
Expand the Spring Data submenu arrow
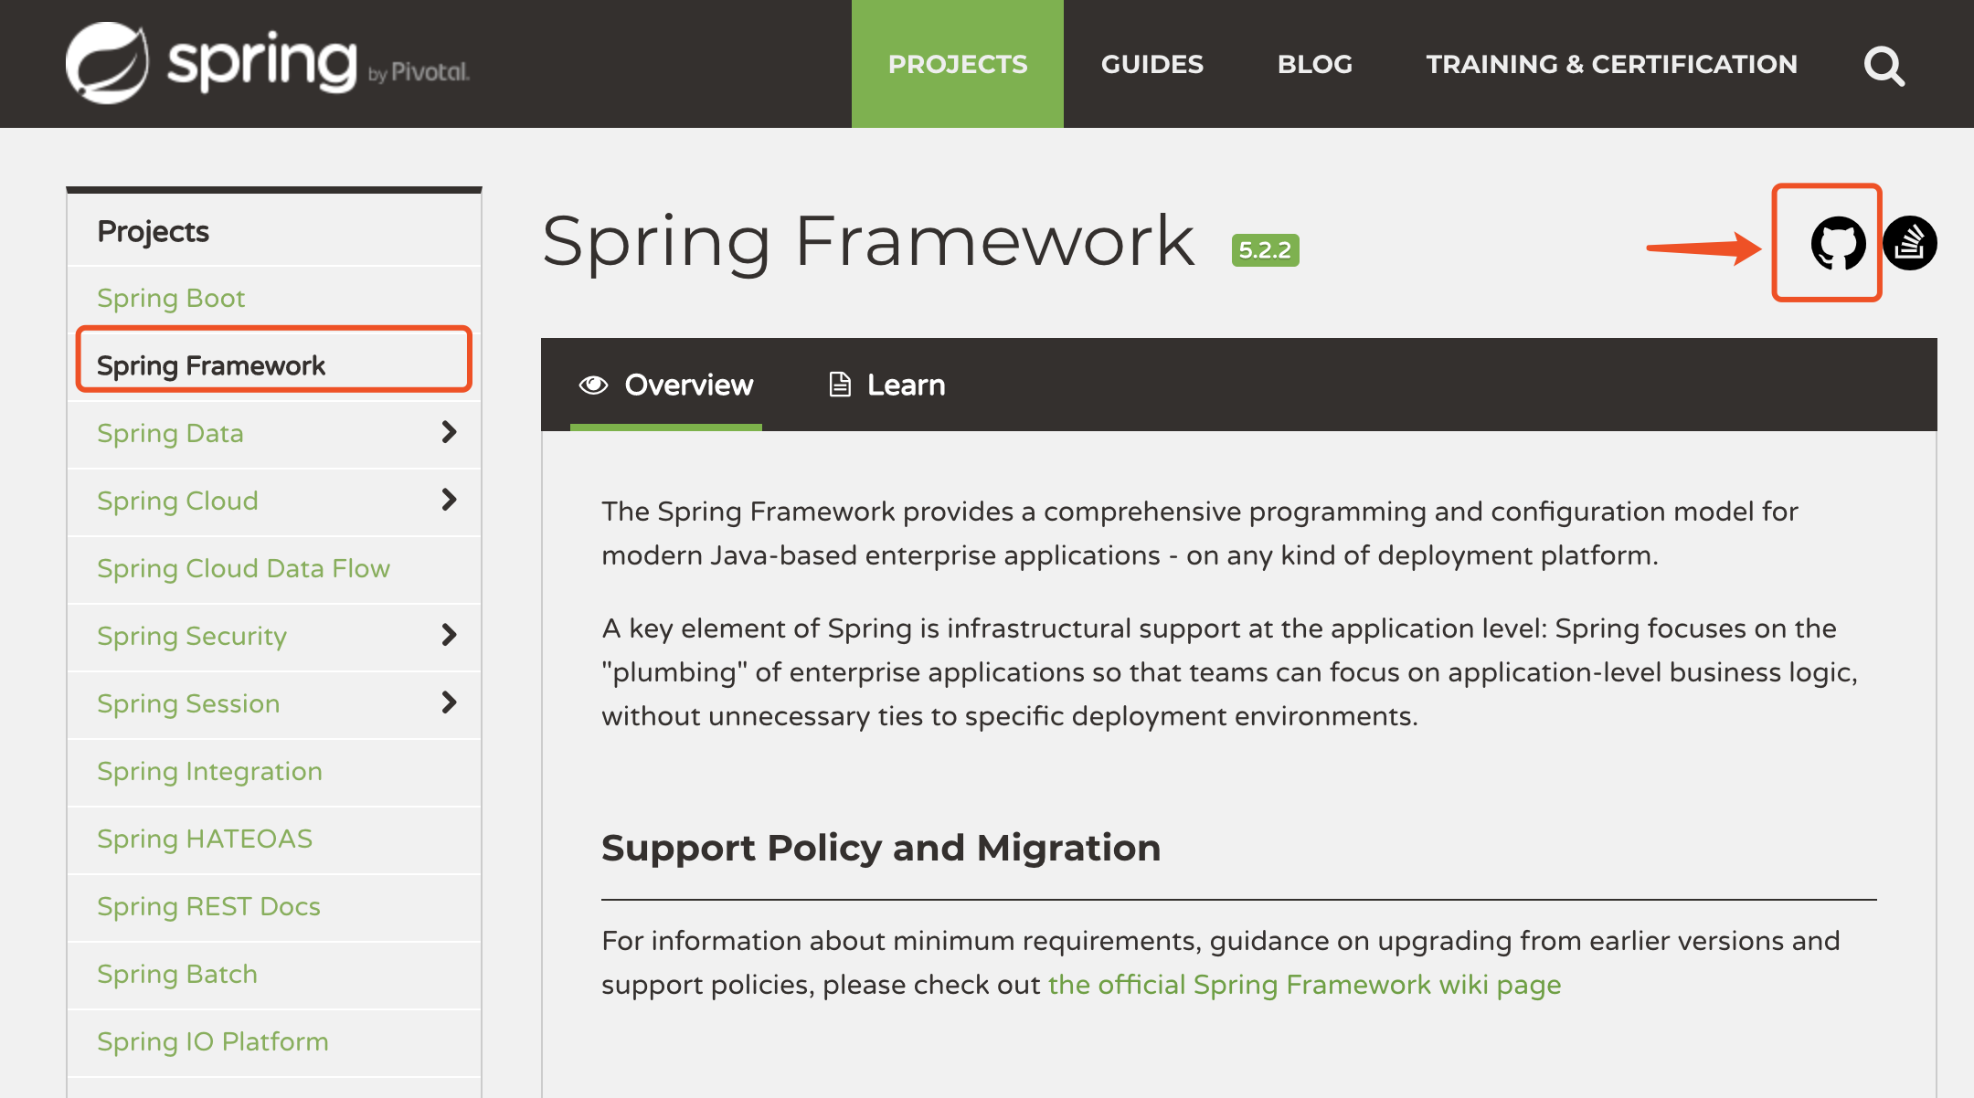point(449,432)
